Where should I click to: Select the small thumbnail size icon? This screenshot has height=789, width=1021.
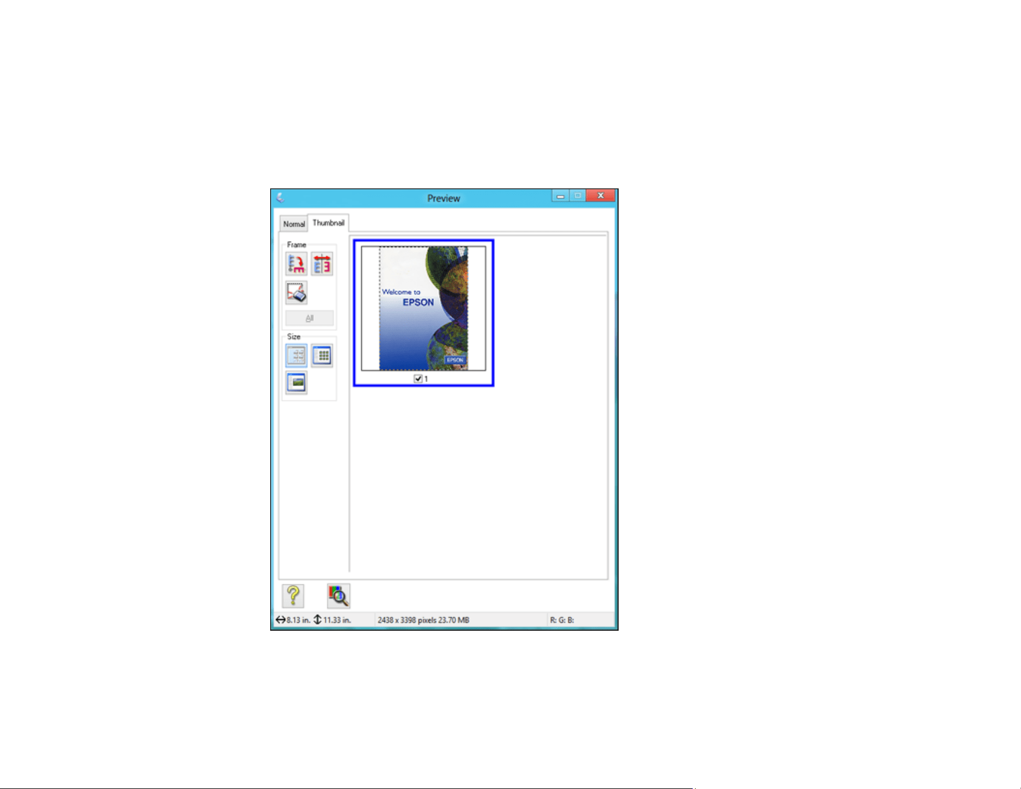pyautogui.click(x=296, y=355)
